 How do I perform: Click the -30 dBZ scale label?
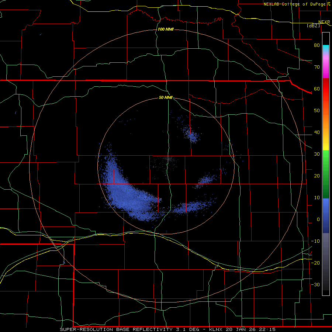point(315,284)
